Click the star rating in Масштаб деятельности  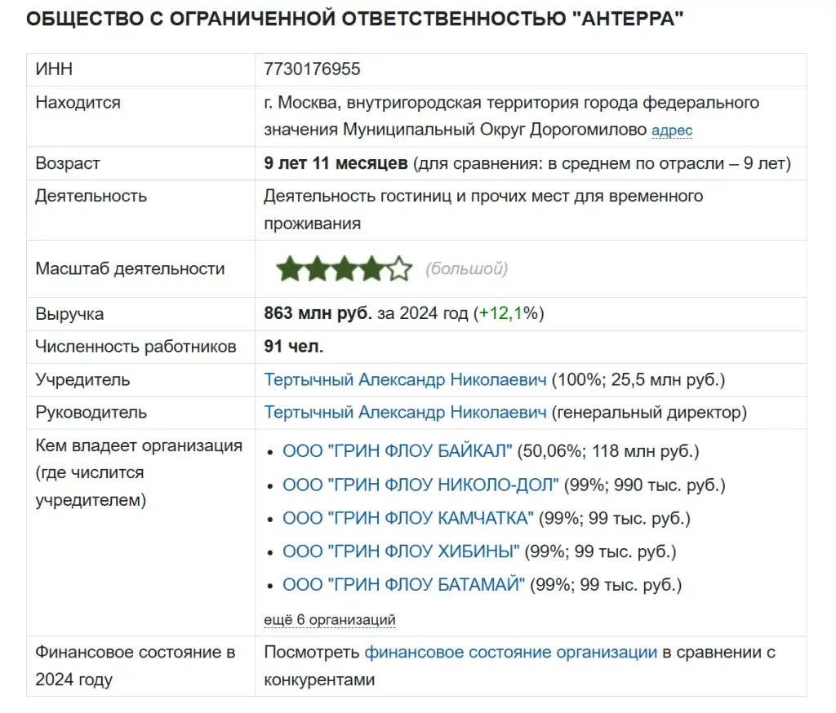(345, 268)
